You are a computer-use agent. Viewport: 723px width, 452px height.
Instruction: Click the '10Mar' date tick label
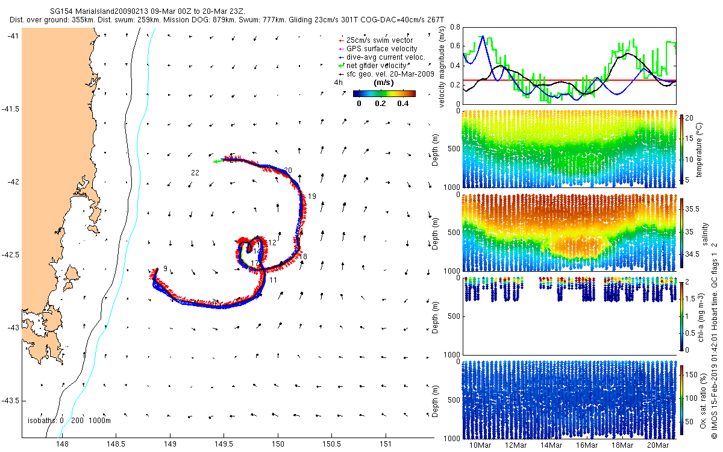point(480,445)
